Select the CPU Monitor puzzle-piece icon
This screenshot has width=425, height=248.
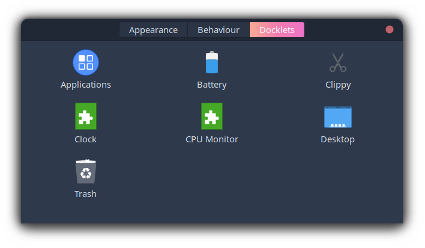(212, 116)
